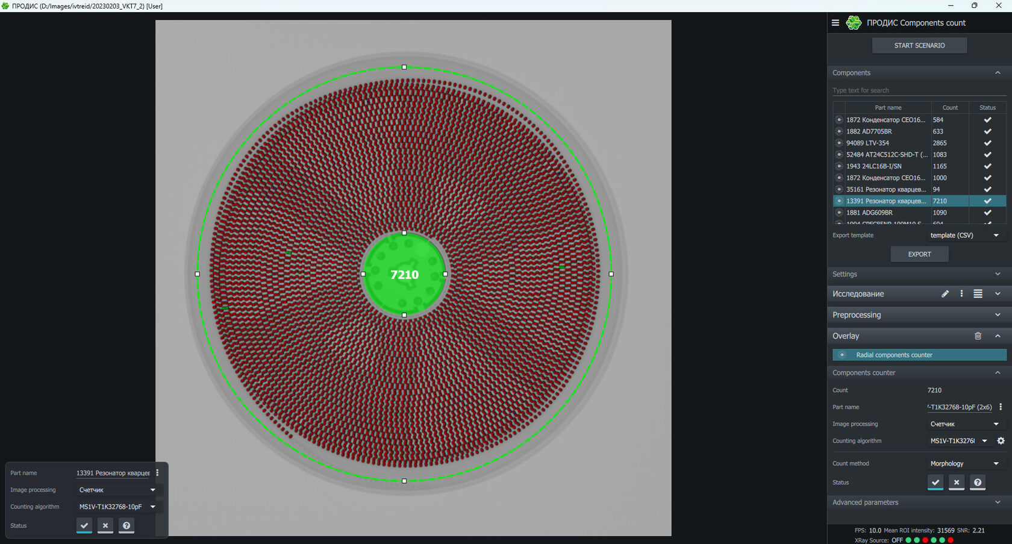Confirm status with the checkmark button

pyautogui.click(x=935, y=482)
